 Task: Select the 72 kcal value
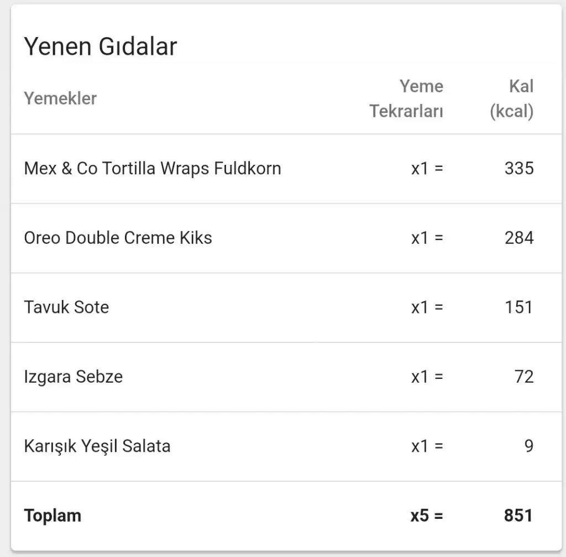tap(523, 377)
